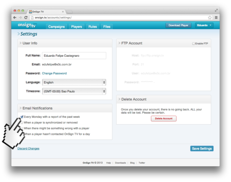Click the yellow minimize window button

19,11
